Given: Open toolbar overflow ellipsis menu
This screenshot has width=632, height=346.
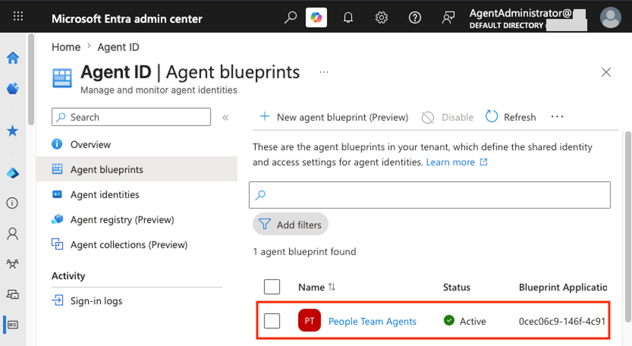Looking at the screenshot, I should point(557,117).
